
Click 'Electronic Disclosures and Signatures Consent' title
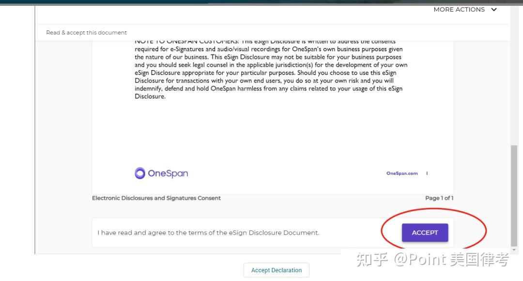(x=156, y=198)
